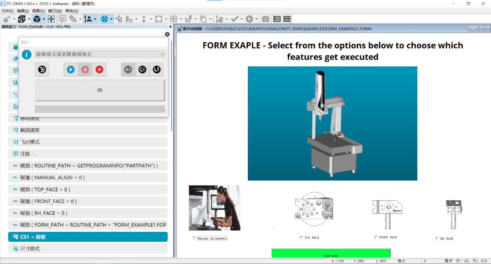491x264 pixels.
Task: Open the 编辑(E) menu
Action: pyautogui.click(x=23, y=11)
